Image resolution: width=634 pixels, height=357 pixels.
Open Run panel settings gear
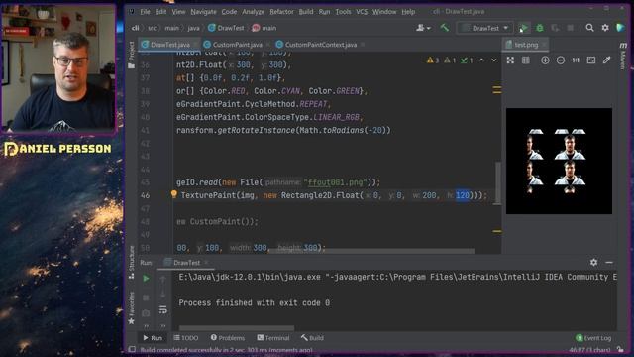coord(593,262)
